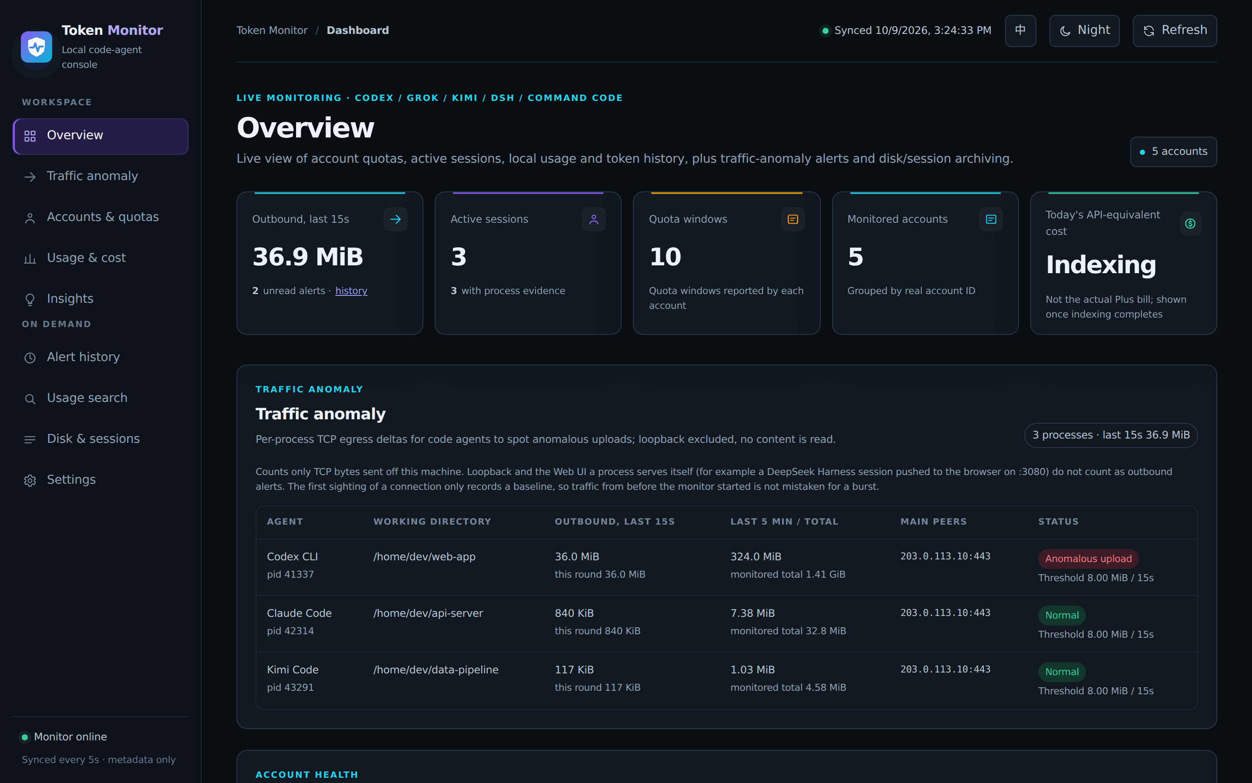The height and width of the screenshot is (783, 1252).
Task: Click the person icon on Active sessions card
Action: tap(593, 220)
